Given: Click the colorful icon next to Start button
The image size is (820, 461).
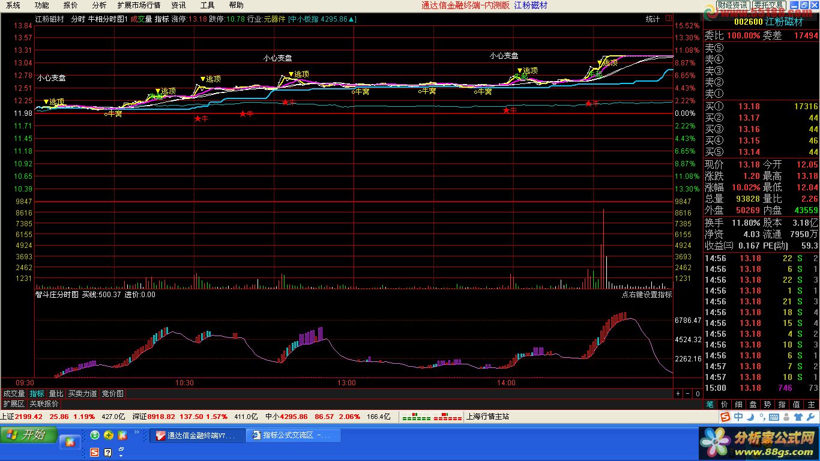Looking at the screenshot, I should tap(70, 442).
